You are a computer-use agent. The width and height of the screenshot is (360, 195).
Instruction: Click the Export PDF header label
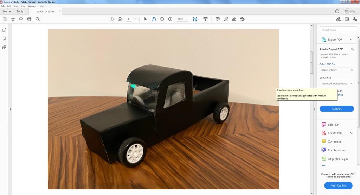(x=335, y=40)
